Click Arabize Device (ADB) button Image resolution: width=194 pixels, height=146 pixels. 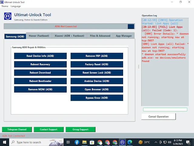97,81
